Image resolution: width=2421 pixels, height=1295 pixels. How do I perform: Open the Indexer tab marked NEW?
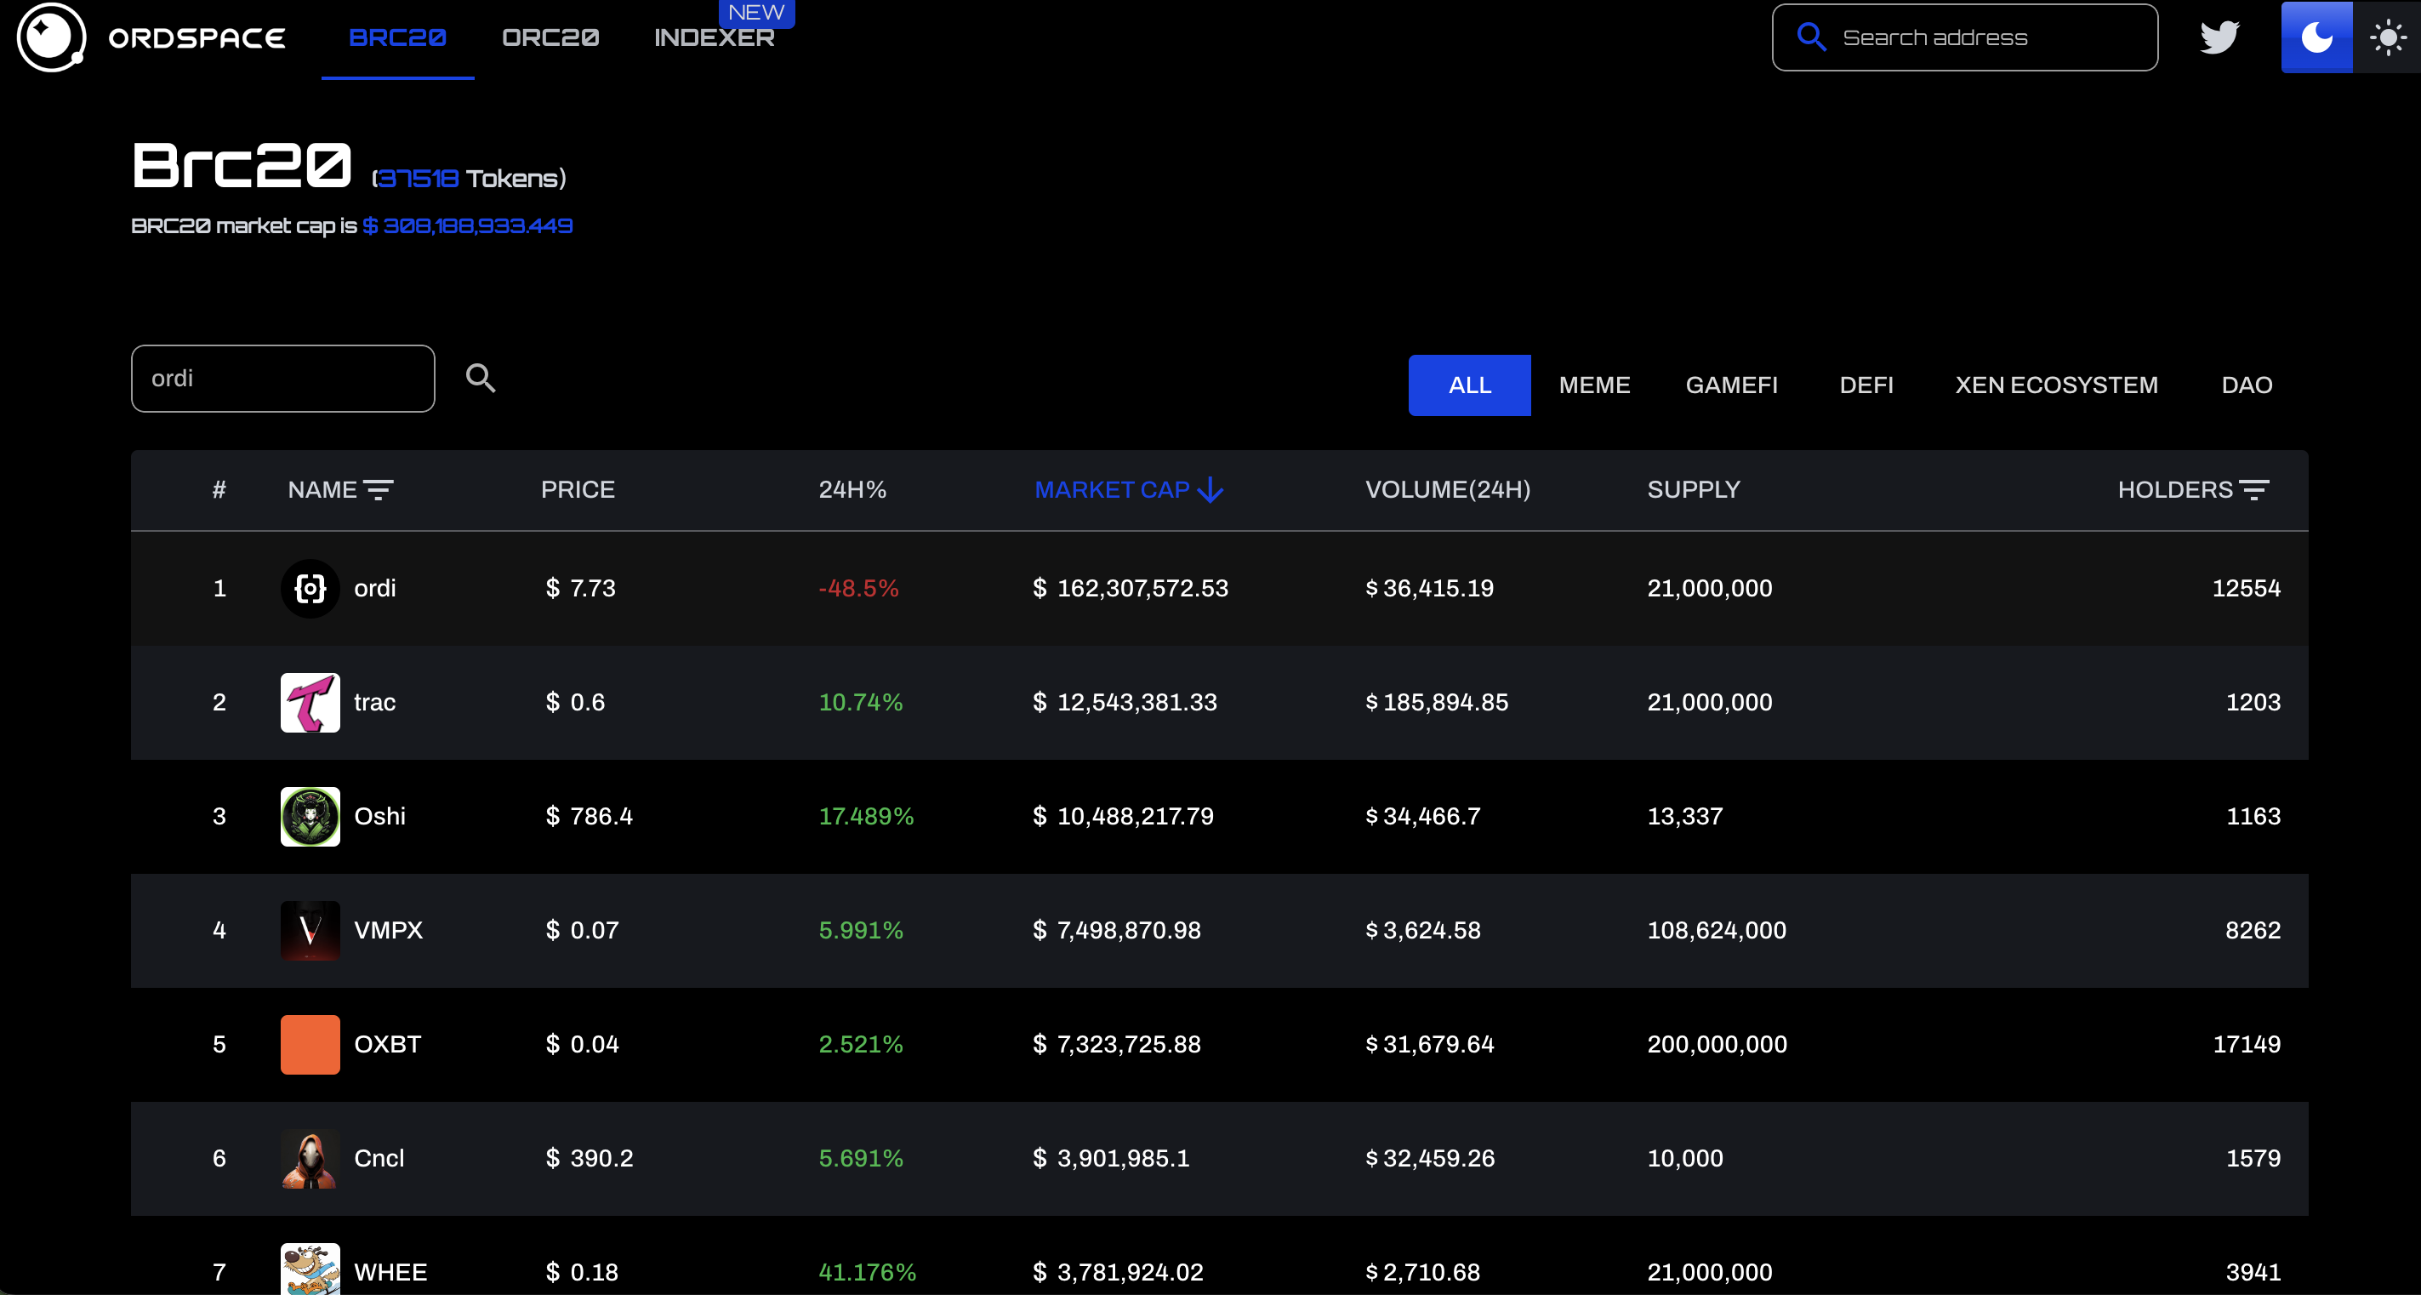(x=715, y=37)
